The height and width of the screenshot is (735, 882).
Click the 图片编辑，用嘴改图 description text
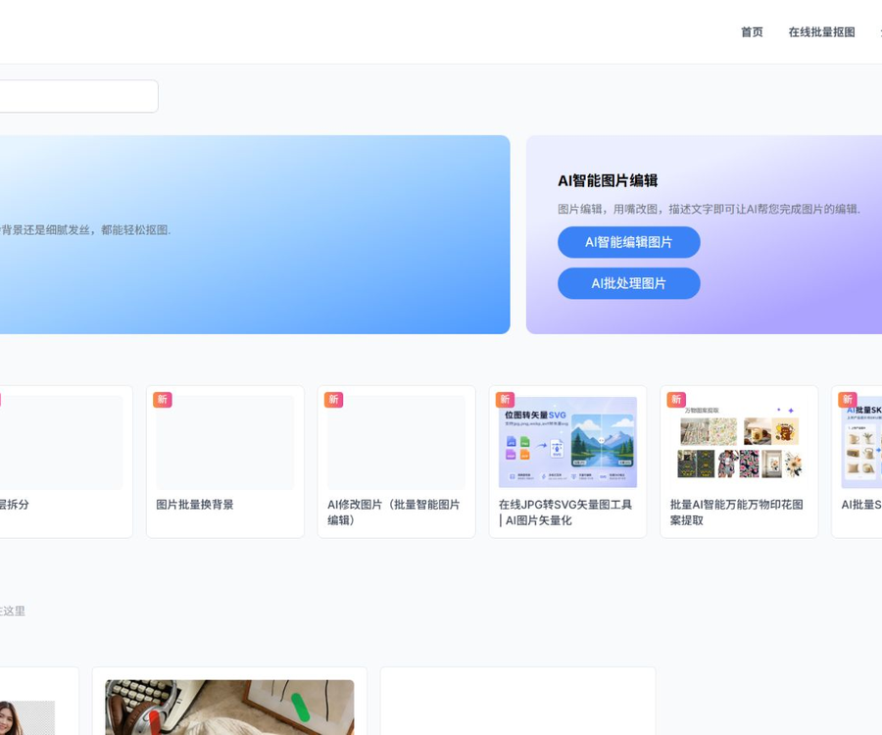tap(709, 209)
